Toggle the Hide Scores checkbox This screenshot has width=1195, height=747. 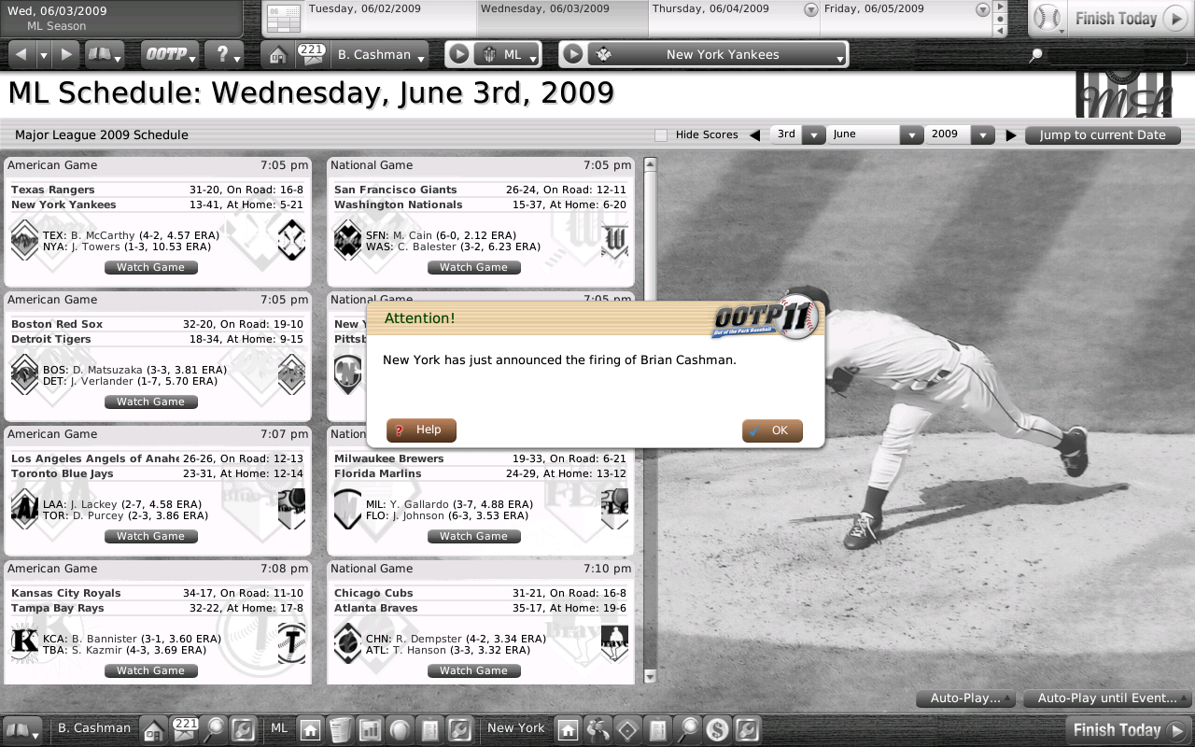click(661, 134)
